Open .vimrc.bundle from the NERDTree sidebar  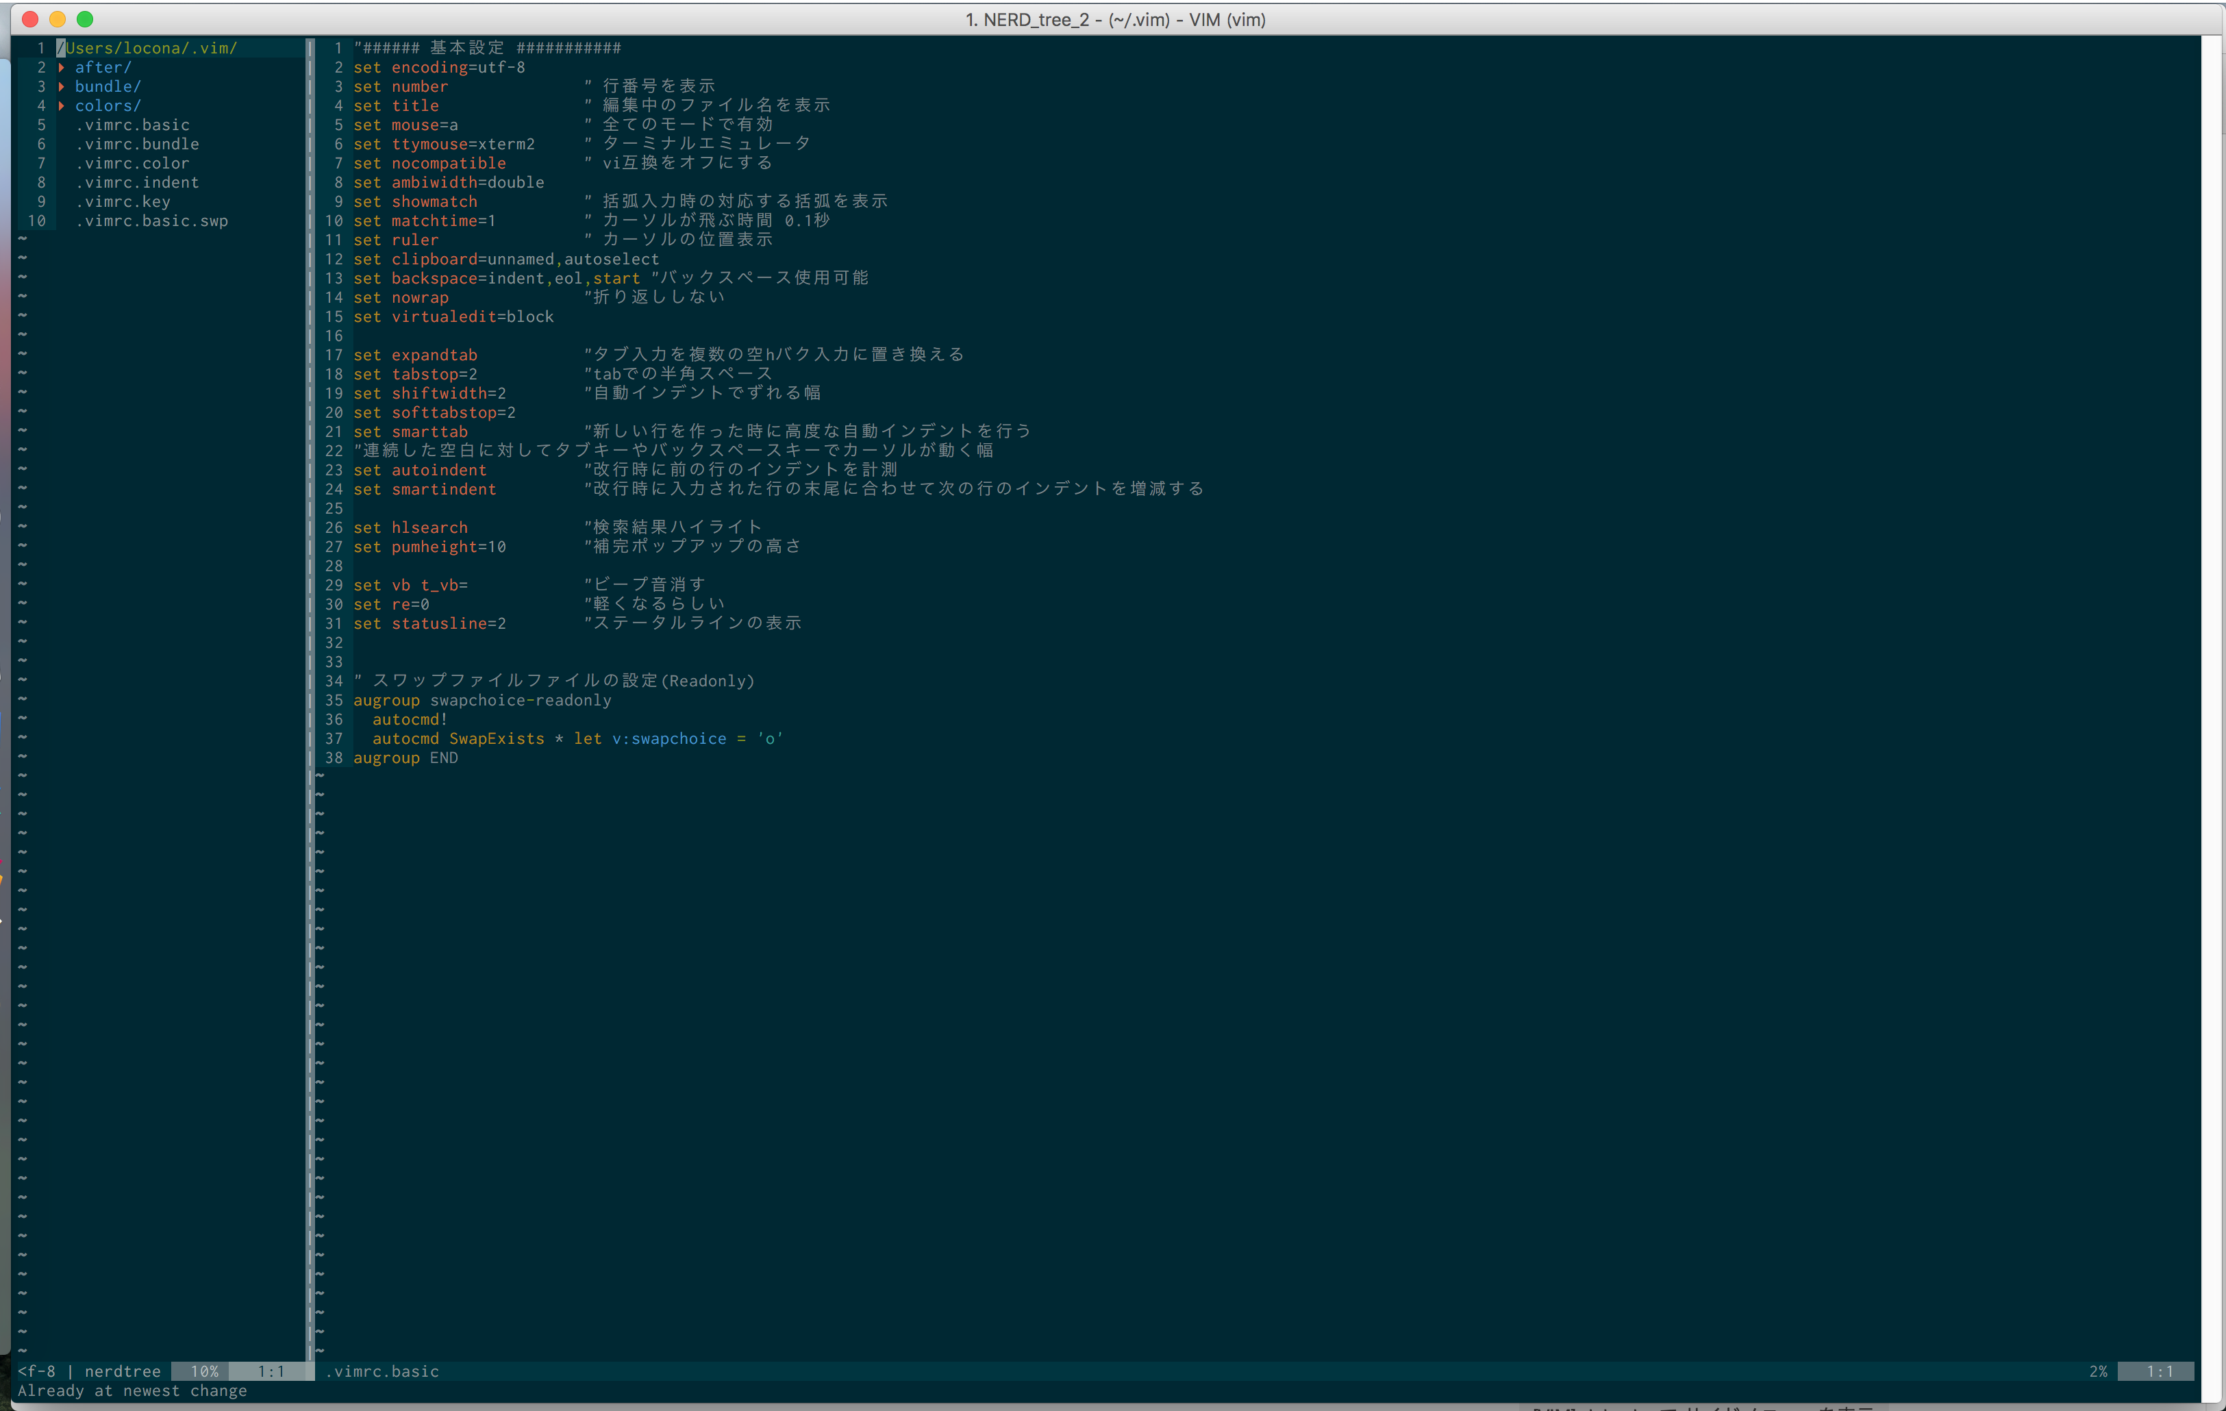[138, 145]
